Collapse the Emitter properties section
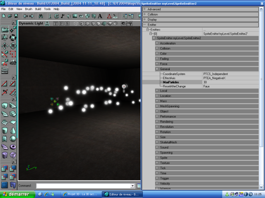Viewport: 265px width, 198px height. [x=145, y=24]
